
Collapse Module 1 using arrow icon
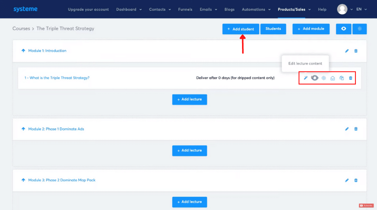click(x=23, y=51)
